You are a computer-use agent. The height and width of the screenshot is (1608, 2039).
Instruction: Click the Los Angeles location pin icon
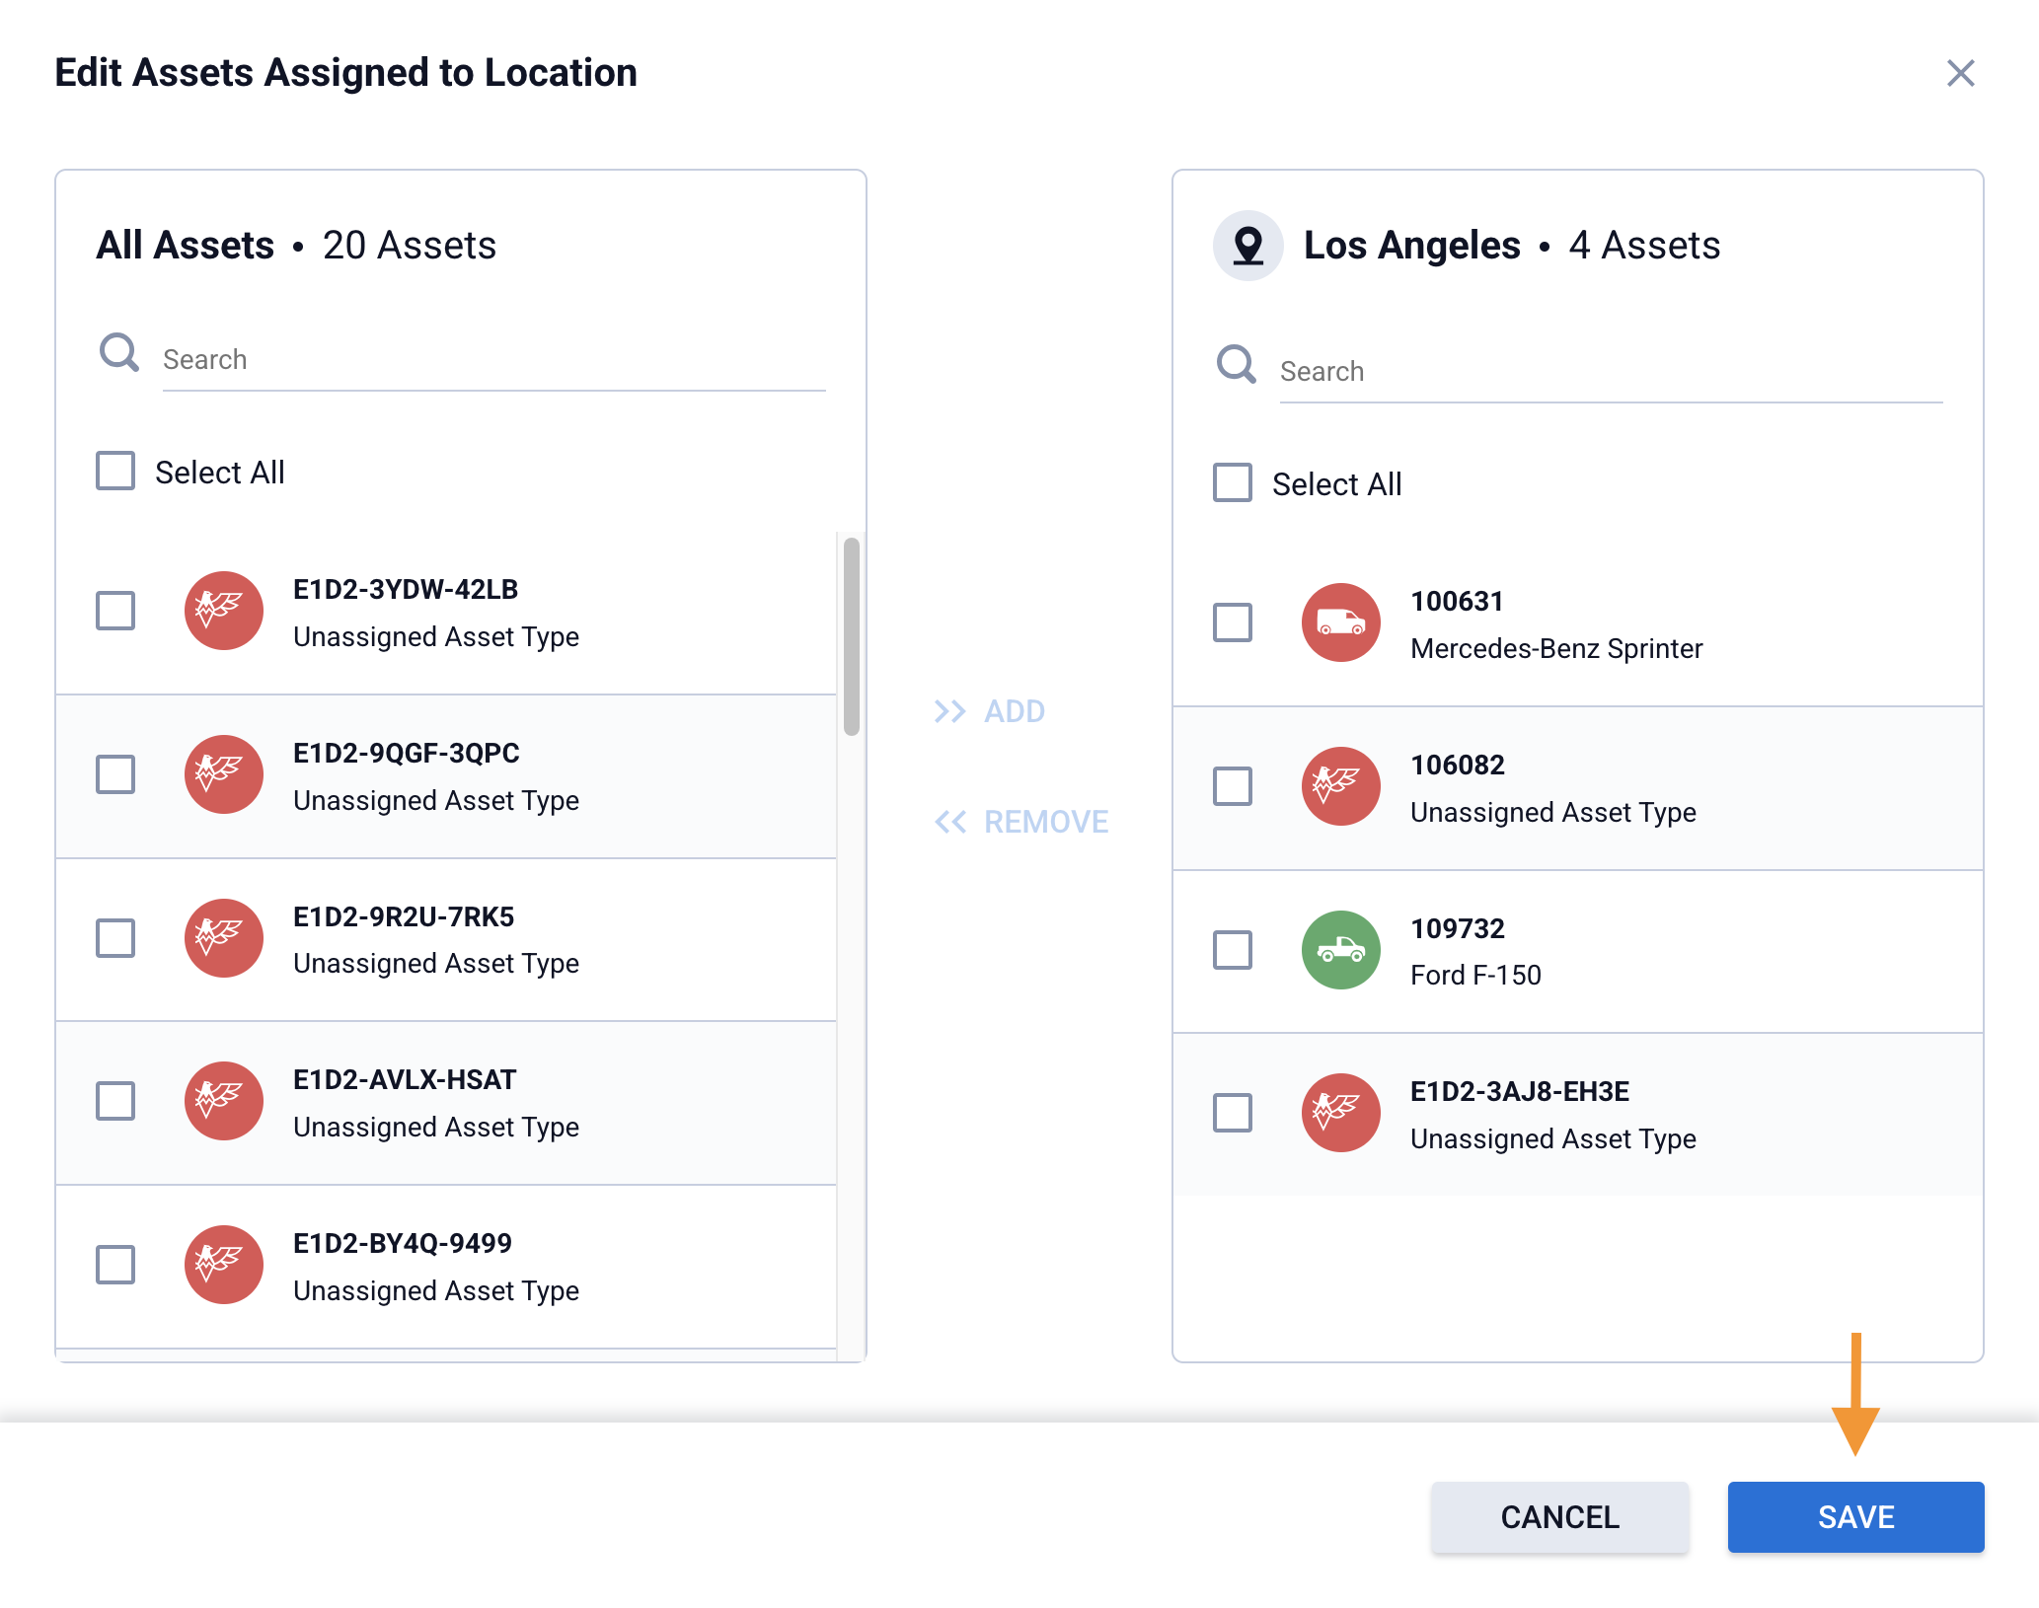[1247, 246]
